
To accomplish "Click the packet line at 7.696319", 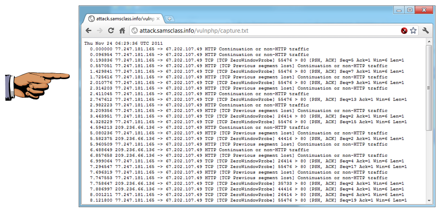I will (238, 172).
